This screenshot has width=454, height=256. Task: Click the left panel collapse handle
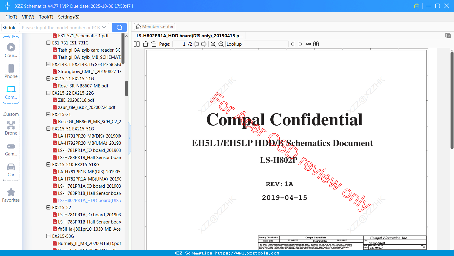point(130,138)
